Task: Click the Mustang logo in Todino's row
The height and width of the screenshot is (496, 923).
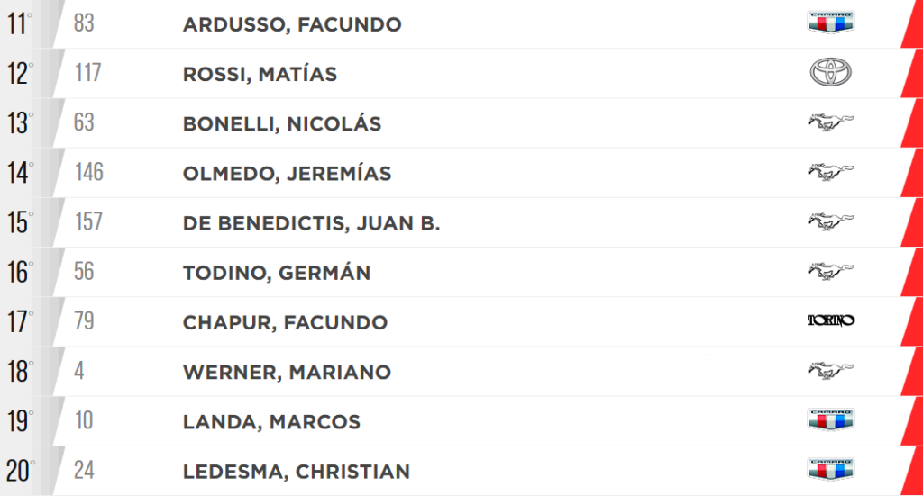Action: coord(830,272)
